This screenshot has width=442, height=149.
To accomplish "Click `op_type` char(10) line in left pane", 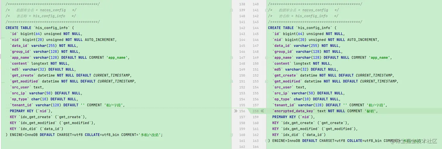I will [x=44, y=99].
